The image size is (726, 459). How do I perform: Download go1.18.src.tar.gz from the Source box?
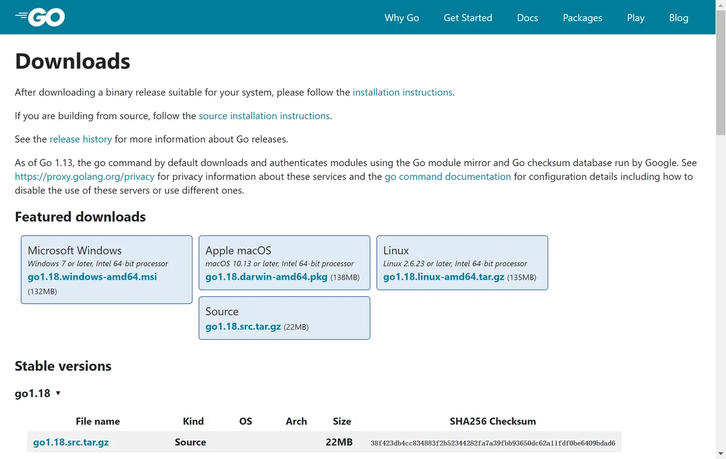(243, 327)
